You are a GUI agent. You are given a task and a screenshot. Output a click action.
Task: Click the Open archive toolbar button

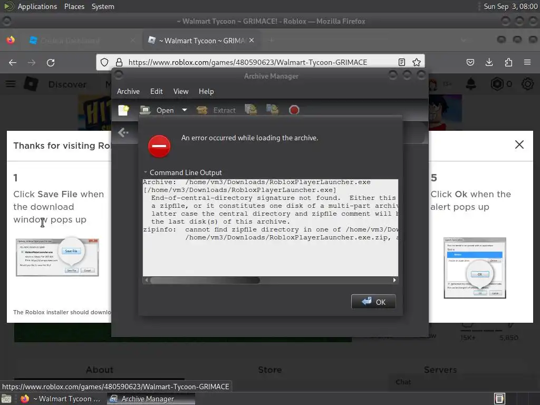[x=157, y=110]
